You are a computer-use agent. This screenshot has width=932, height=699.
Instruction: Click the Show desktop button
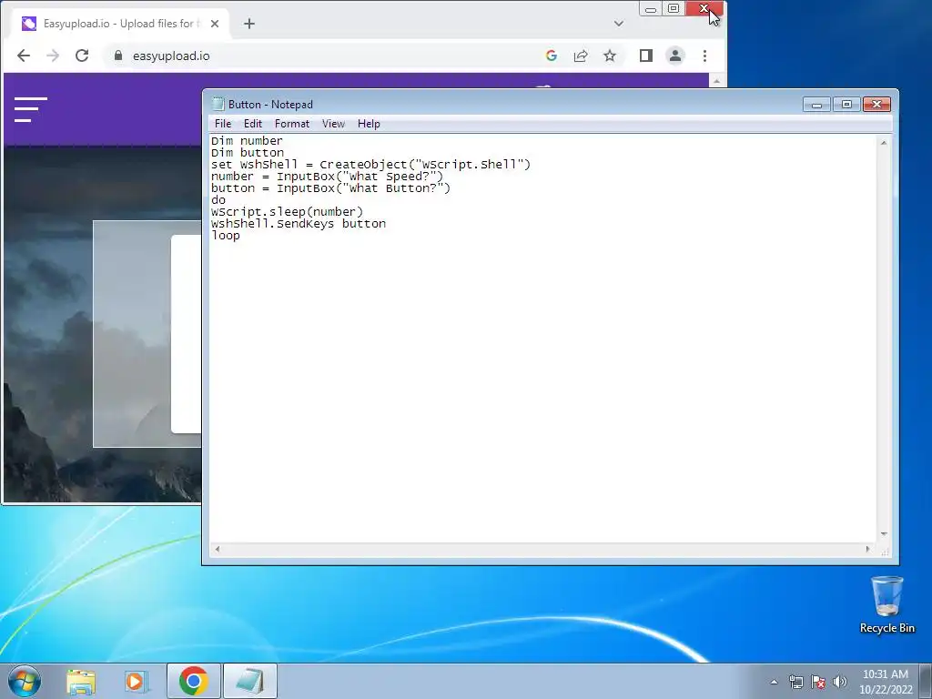click(926, 681)
